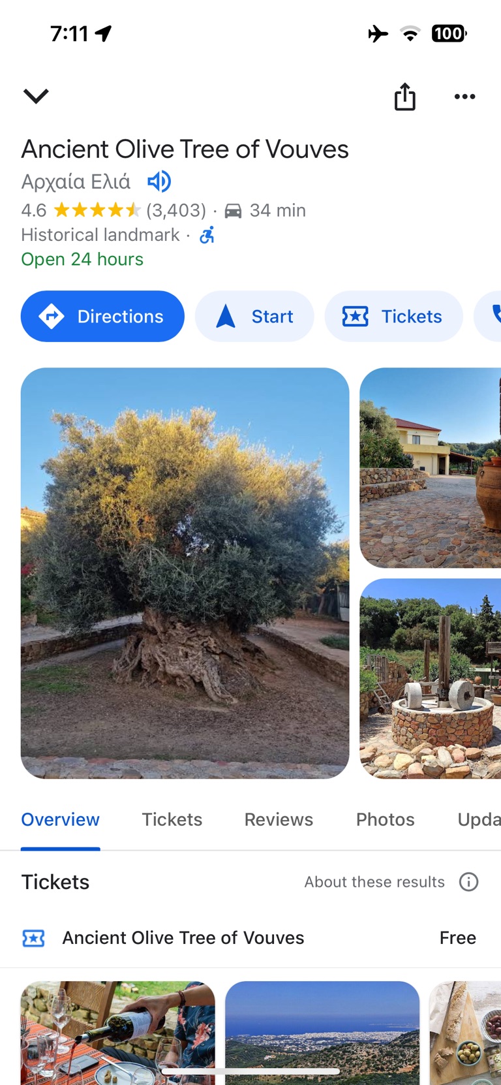
Task: Open the three-dot more options menu
Action: click(x=464, y=97)
